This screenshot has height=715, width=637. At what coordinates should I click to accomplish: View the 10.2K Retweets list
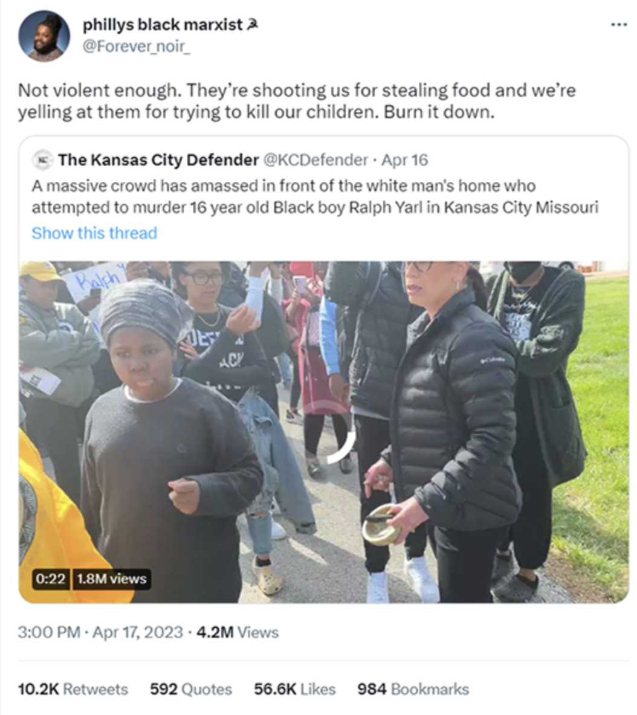pos(73,689)
